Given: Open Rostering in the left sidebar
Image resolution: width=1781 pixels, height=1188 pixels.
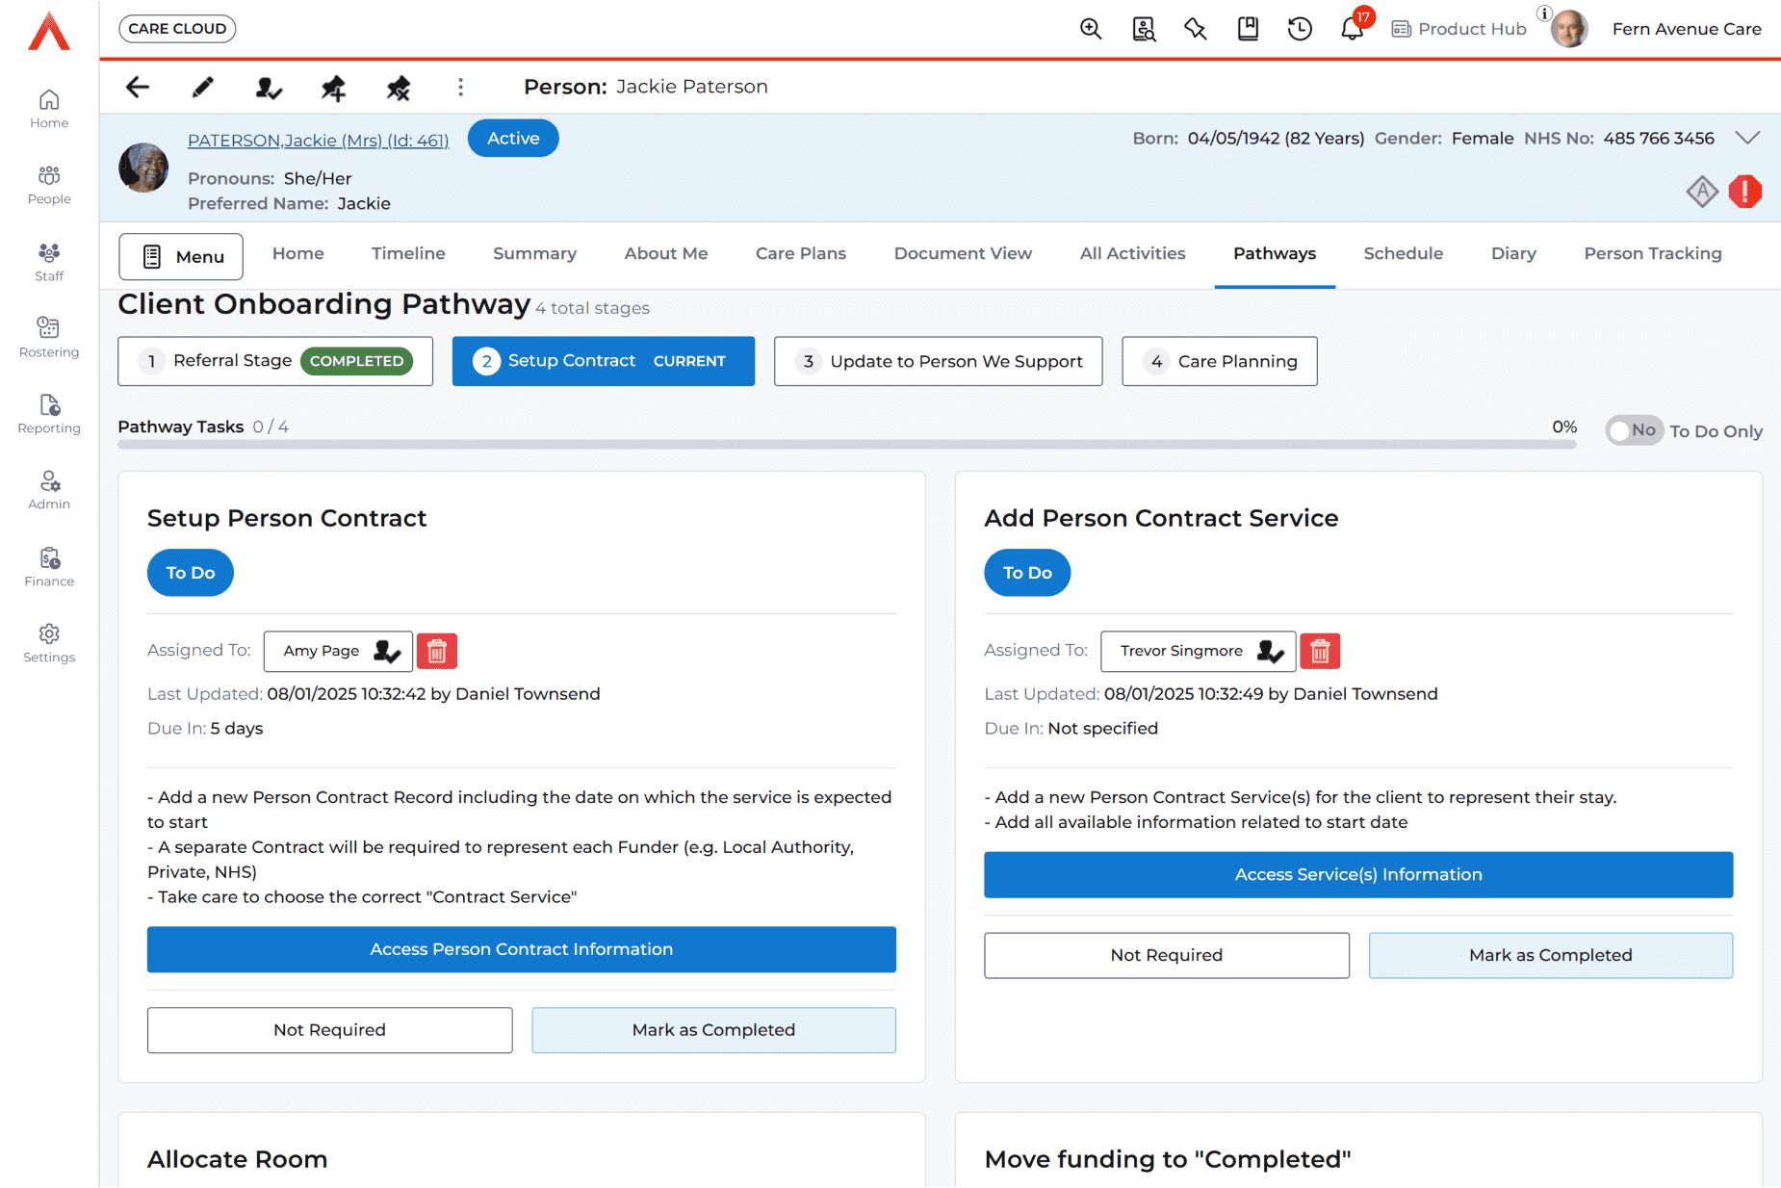Looking at the screenshot, I should 49,337.
